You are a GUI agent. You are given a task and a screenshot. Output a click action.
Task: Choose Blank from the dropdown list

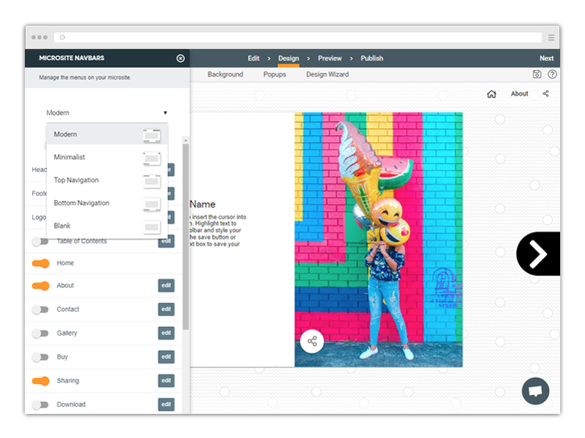pyautogui.click(x=107, y=226)
